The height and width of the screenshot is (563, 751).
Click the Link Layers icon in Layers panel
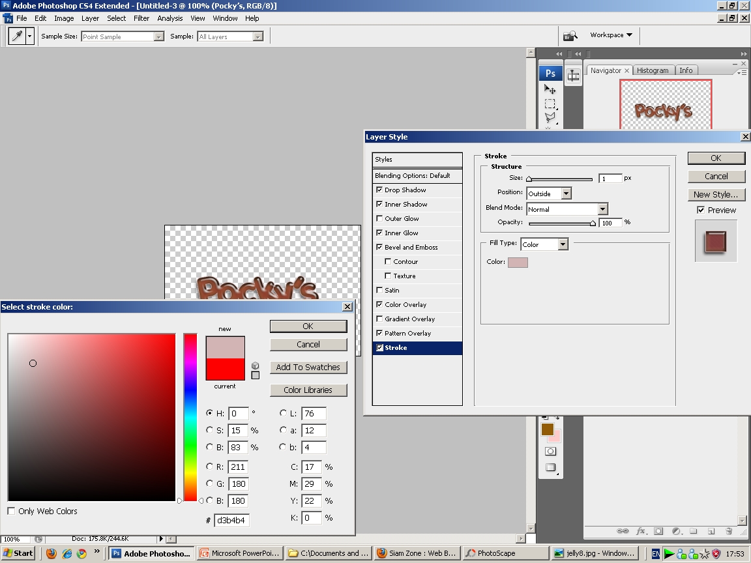(622, 531)
